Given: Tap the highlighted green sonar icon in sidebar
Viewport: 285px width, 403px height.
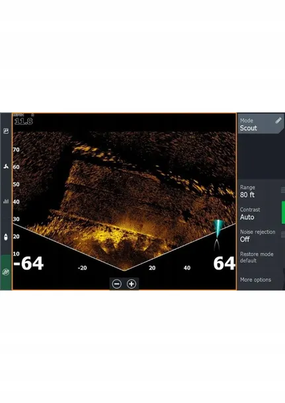Looking at the screenshot, I should (6, 272).
